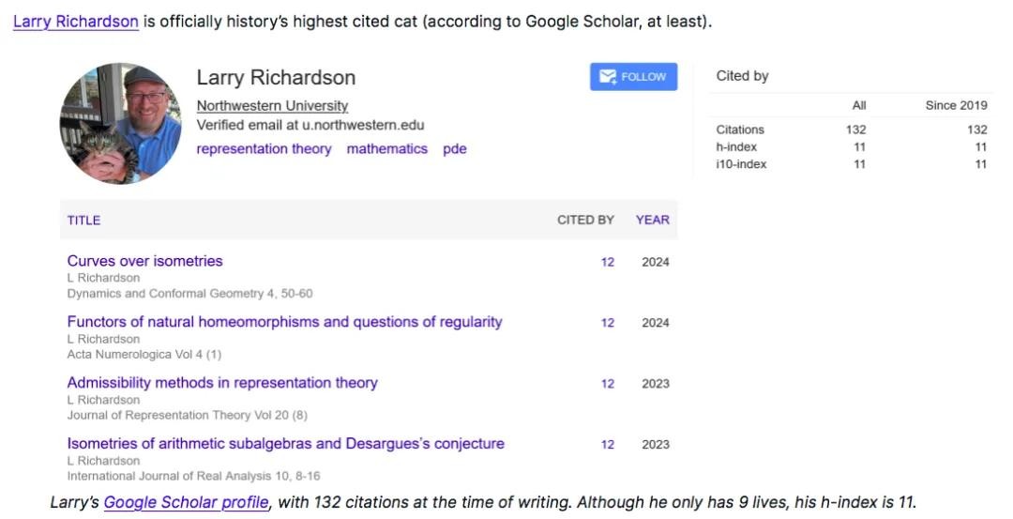This screenshot has width=1013, height=519.
Task: View citations for Functors of natural homeomorphisms
Action: click(x=608, y=323)
